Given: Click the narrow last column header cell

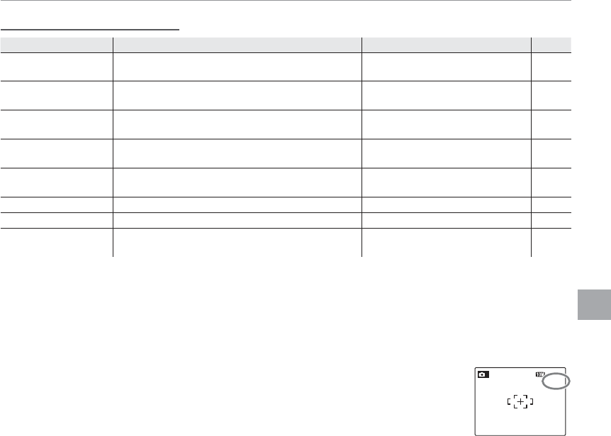Looking at the screenshot, I should click(x=551, y=44).
